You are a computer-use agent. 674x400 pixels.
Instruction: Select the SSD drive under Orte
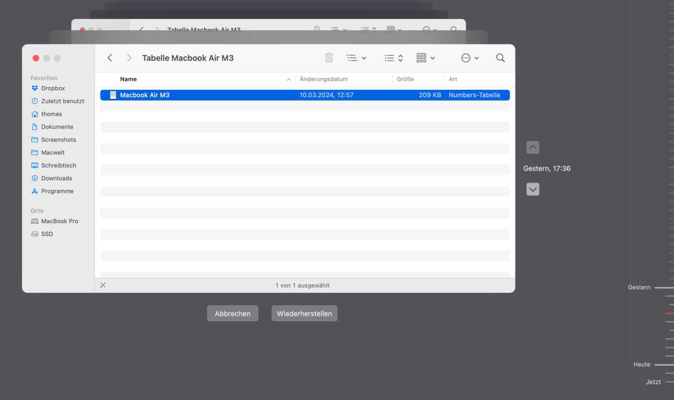coord(47,234)
